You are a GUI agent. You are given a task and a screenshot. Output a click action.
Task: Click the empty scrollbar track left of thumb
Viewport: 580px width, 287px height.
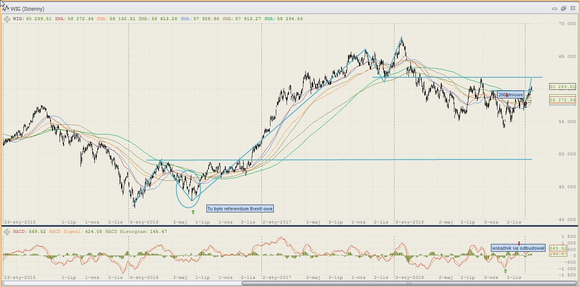(123, 283)
